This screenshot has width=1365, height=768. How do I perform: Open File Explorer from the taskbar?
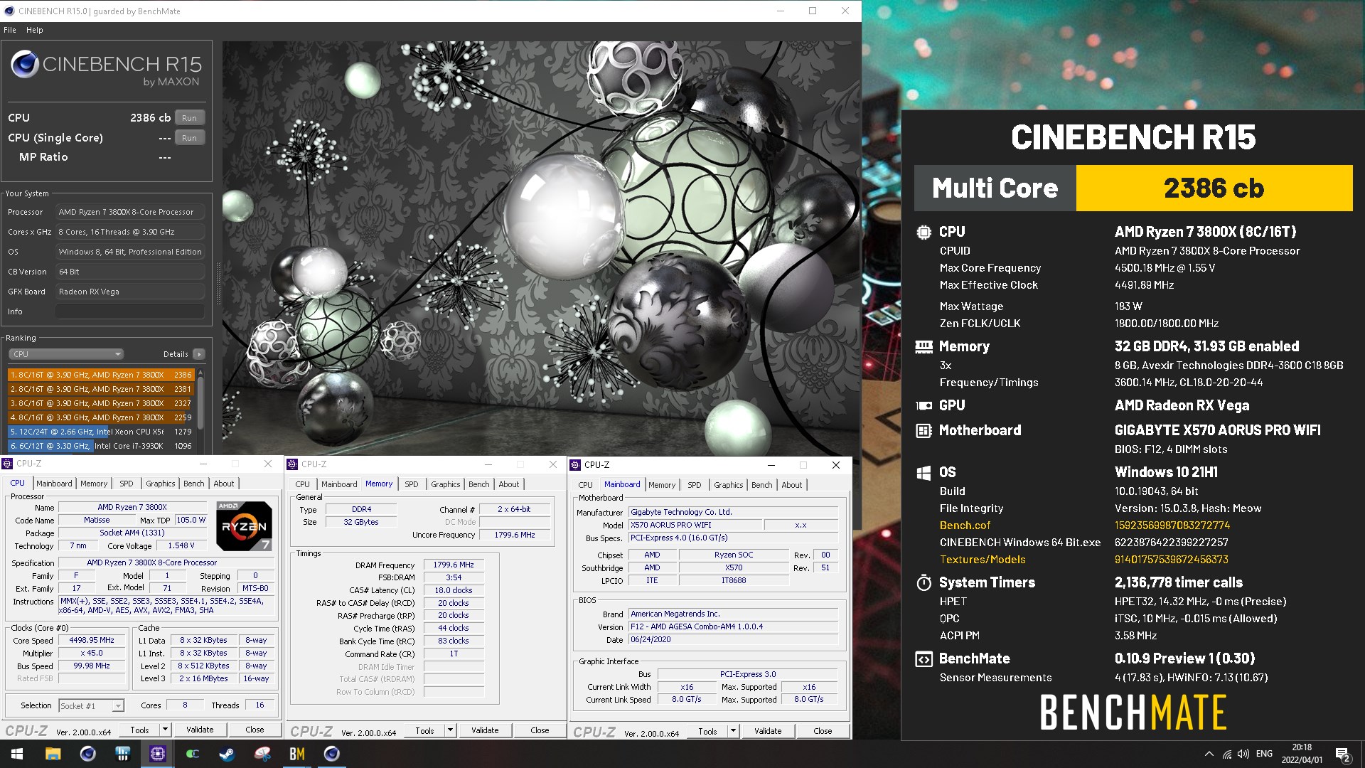(x=53, y=754)
